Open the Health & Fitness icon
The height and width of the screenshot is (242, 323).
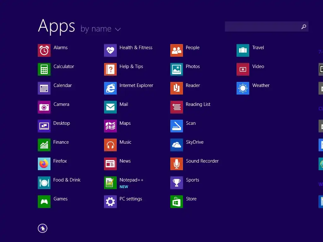point(110,50)
